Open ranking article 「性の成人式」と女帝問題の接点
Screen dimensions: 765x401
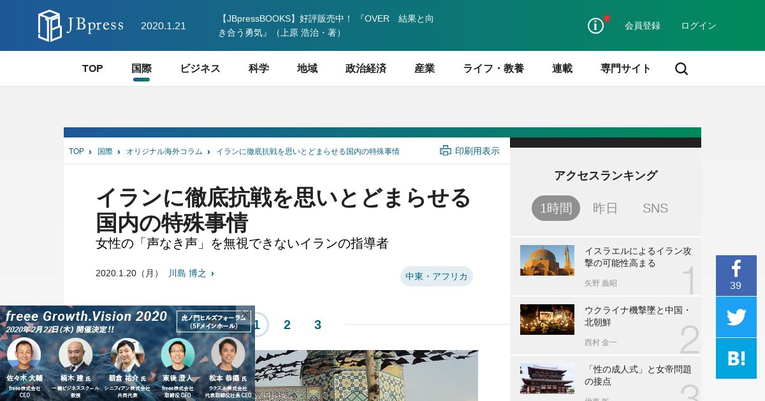click(x=638, y=376)
